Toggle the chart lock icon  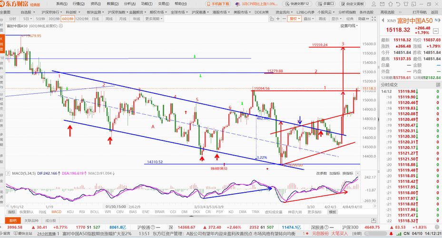point(272,19)
